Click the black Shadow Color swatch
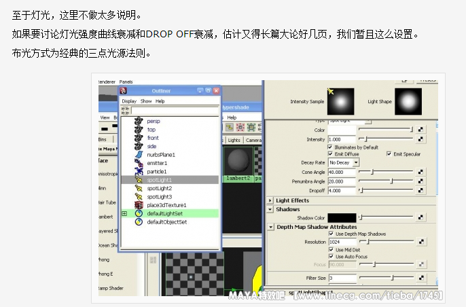The image size is (466, 307). point(342,217)
